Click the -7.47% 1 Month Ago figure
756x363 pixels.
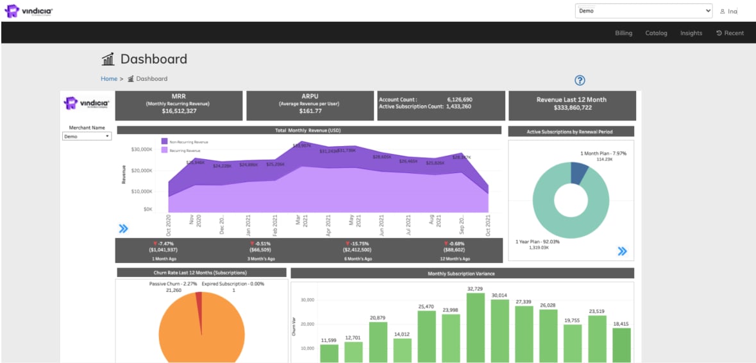(x=165, y=244)
